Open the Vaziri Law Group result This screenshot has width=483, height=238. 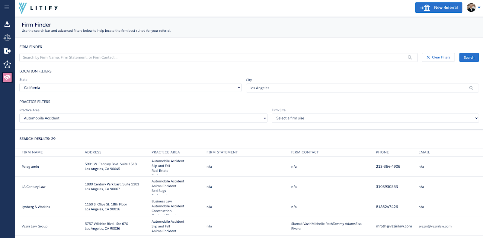coord(35,226)
